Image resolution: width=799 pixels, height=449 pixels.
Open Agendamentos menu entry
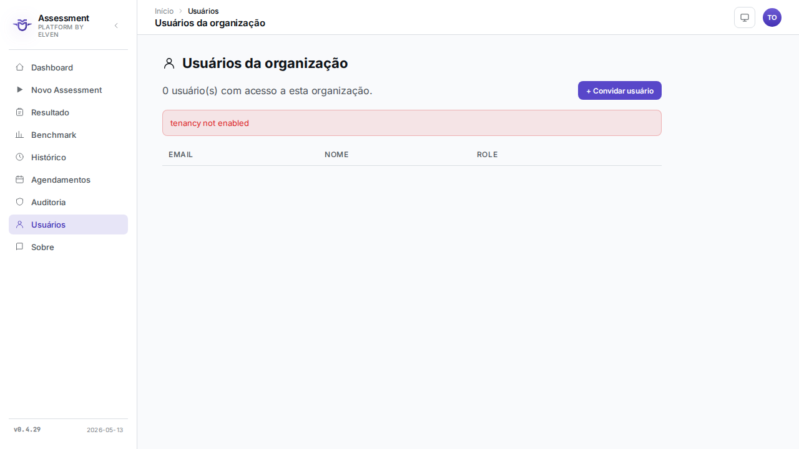pyautogui.click(x=68, y=180)
